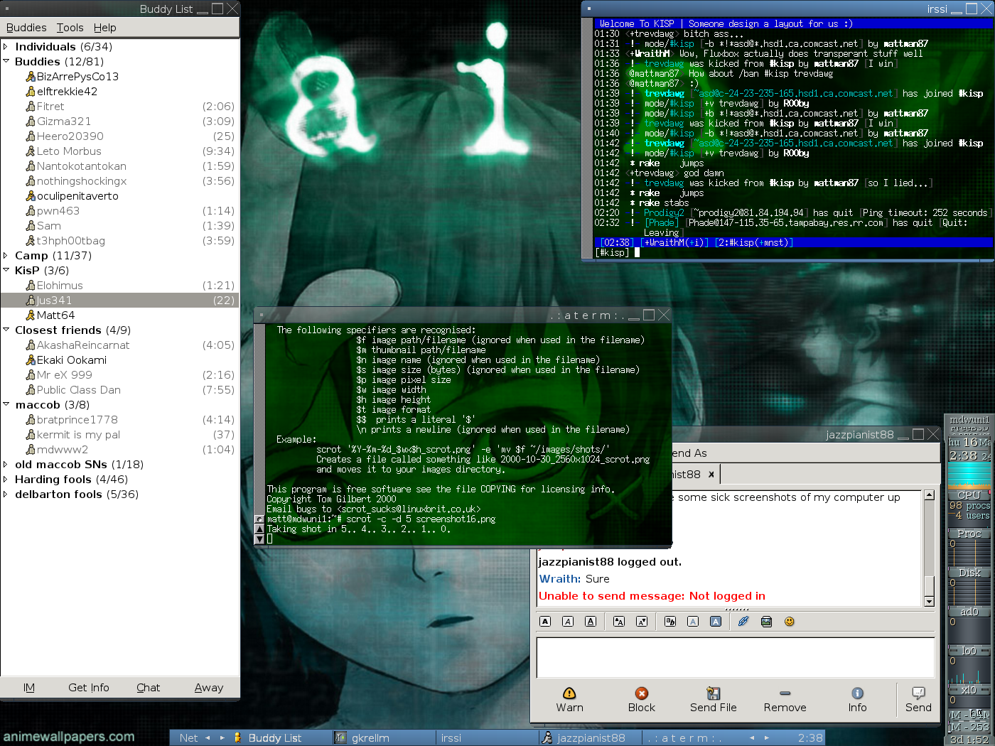The image size is (995, 746).
Task: Click in the message input box
Action: coord(735,657)
